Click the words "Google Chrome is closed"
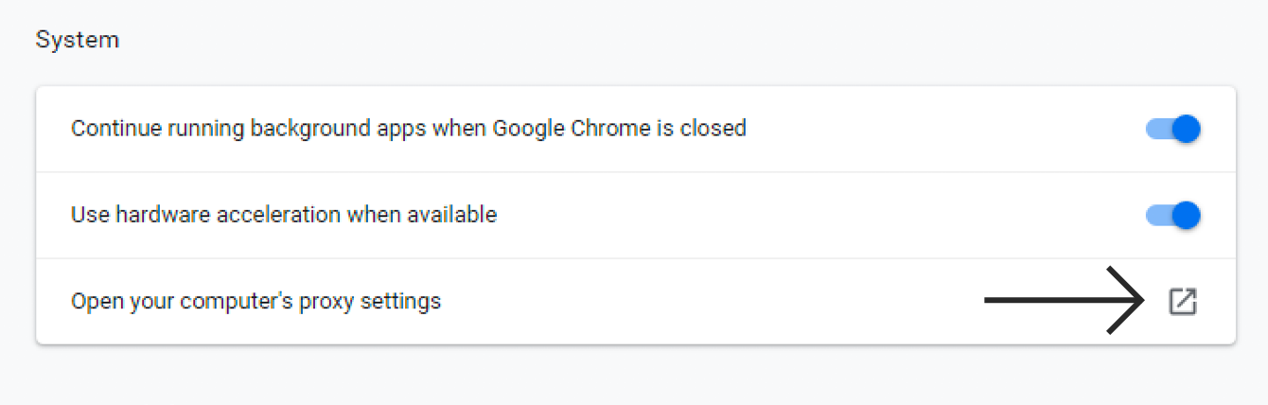1268x405 pixels. pyautogui.click(x=619, y=128)
